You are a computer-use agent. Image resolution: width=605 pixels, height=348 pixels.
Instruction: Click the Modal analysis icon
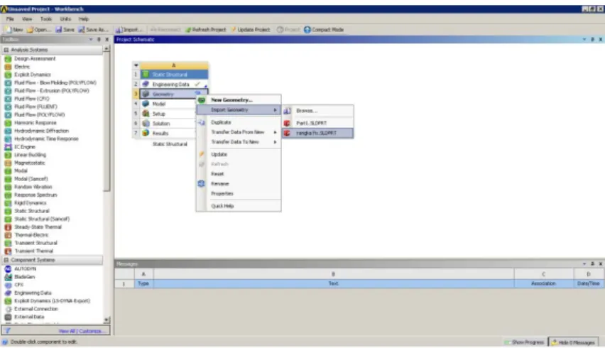click(8, 171)
